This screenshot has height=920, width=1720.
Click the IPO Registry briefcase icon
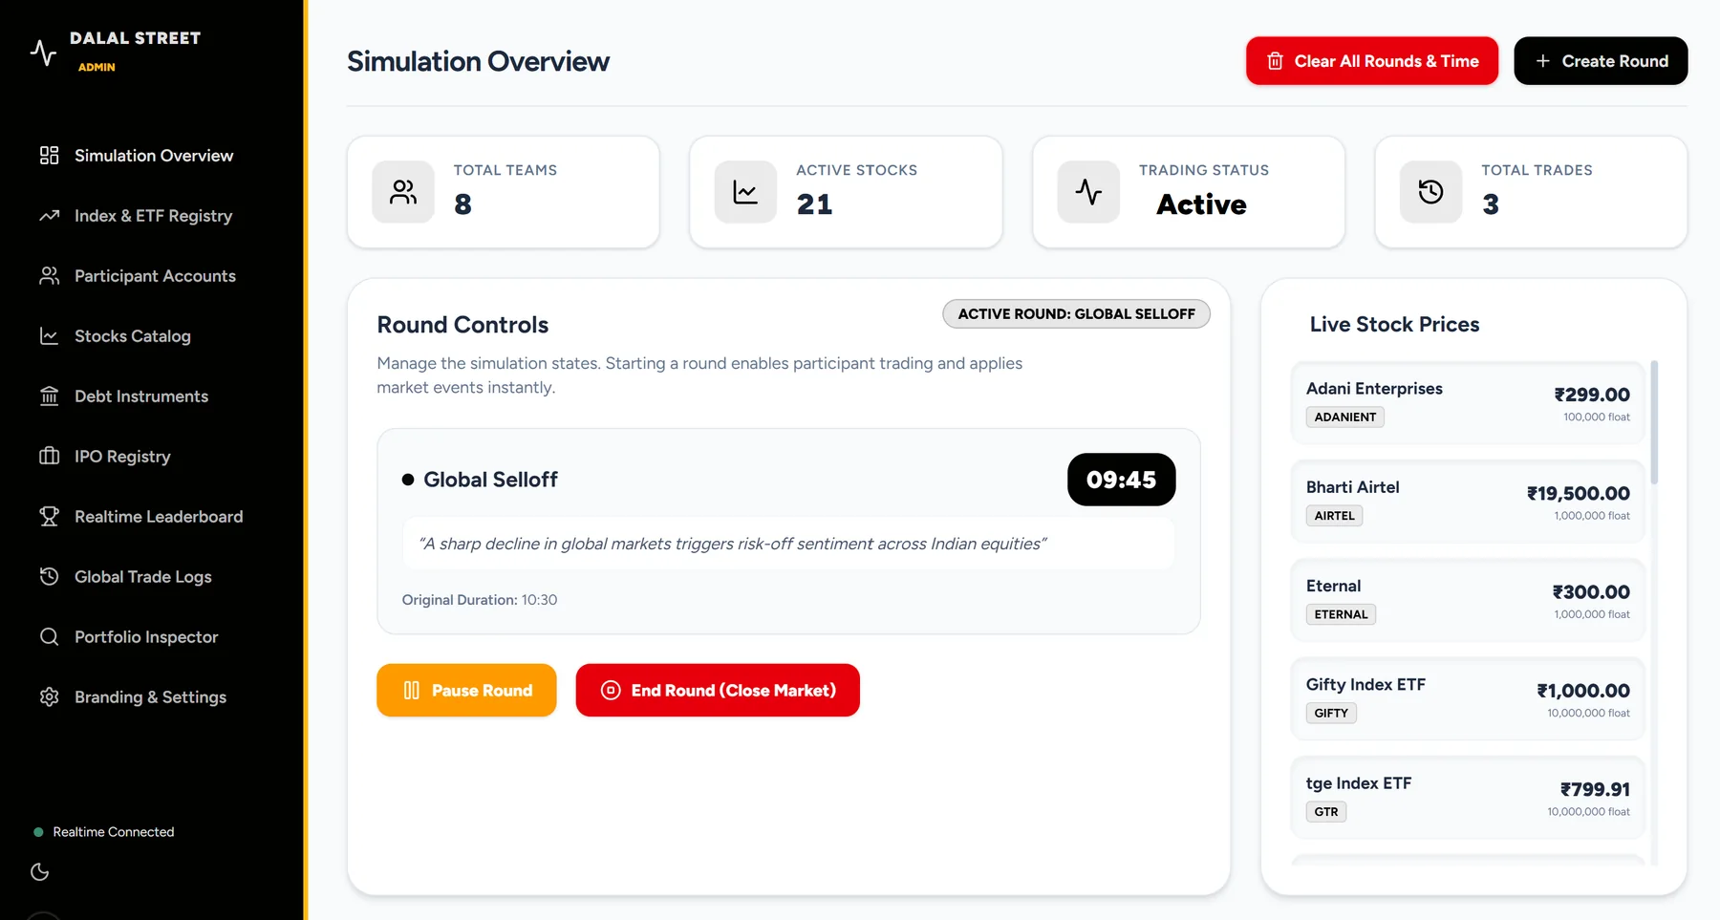point(50,456)
